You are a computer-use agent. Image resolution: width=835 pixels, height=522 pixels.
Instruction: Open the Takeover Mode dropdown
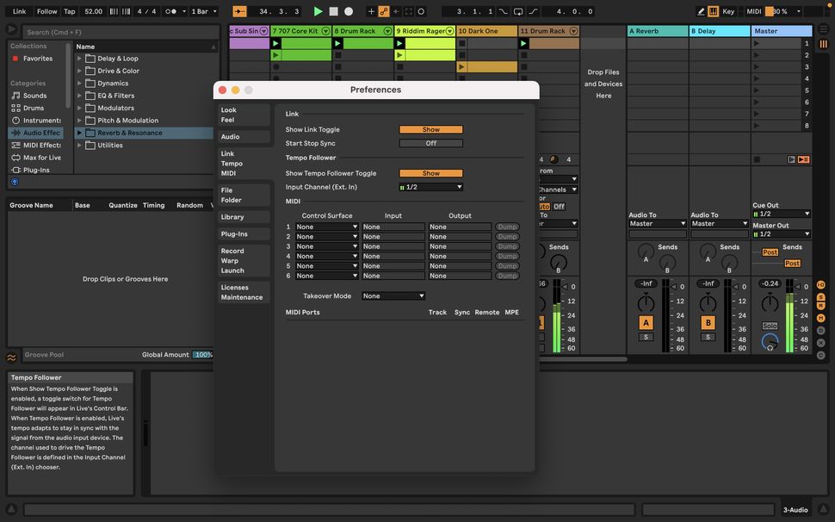[393, 295]
